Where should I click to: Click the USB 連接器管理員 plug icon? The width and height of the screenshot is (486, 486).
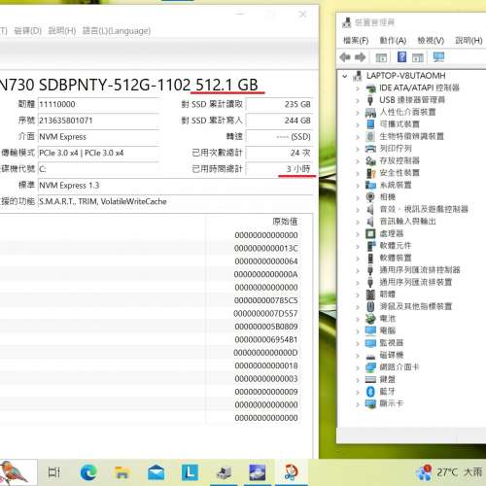(x=370, y=100)
